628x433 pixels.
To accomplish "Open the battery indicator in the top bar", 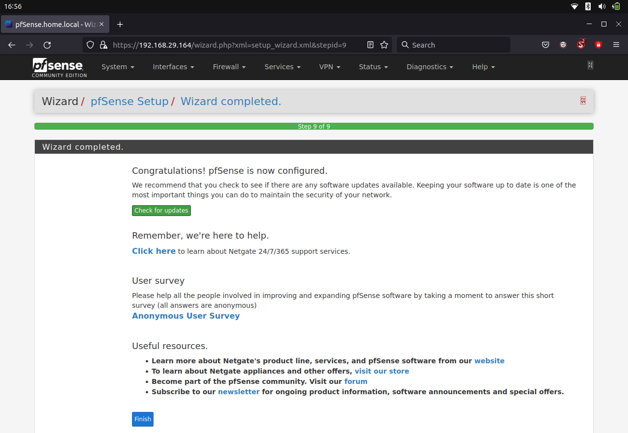I will (616, 6).
